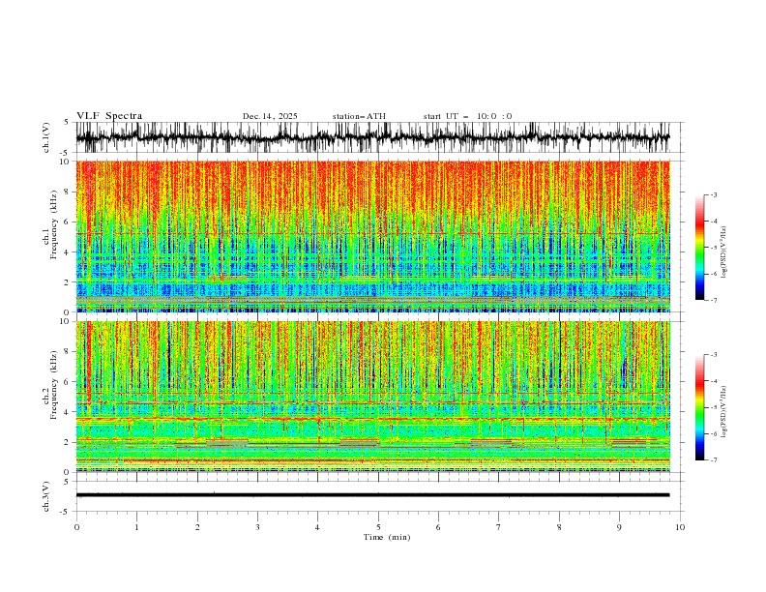Click the ch.1 voltage waveform plot
Viewport: 766px width, 592px height.
(372, 137)
